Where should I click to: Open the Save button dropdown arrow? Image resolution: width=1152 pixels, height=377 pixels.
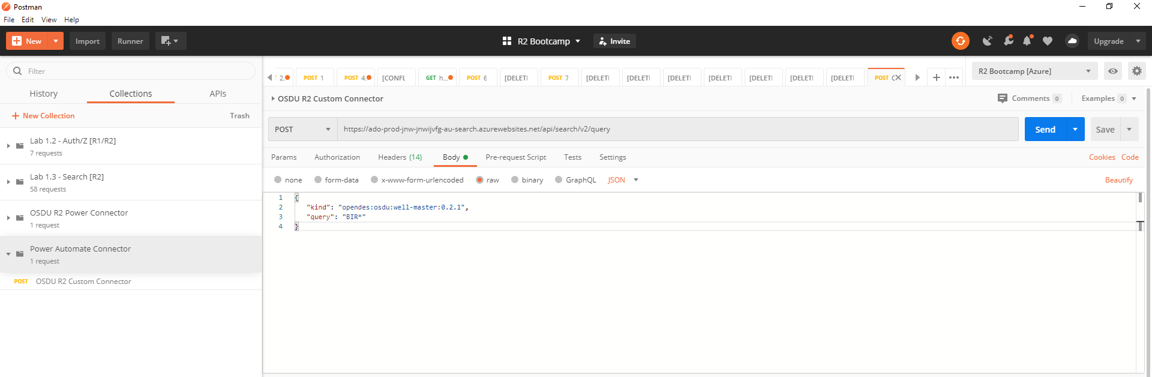(1129, 129)
